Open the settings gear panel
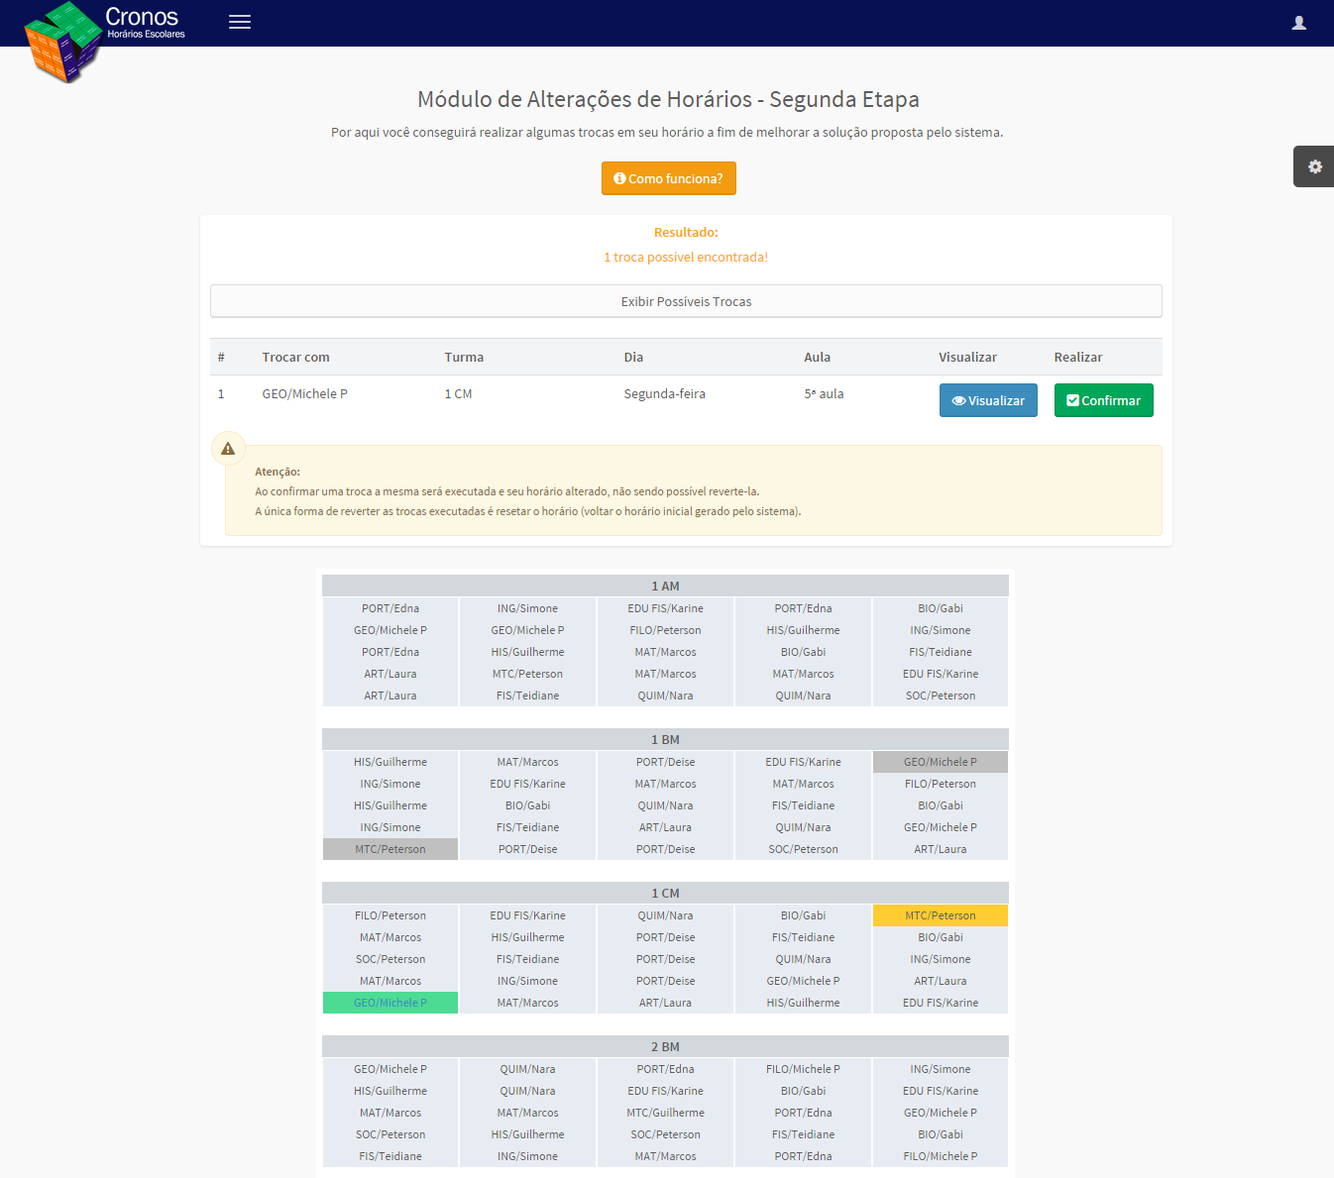This screenshot has width=1334, height=1178. click(x=1314, y=166)
